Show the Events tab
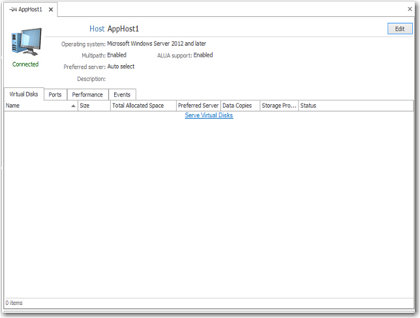Viewport: 420px width, 318px height. 122,94
